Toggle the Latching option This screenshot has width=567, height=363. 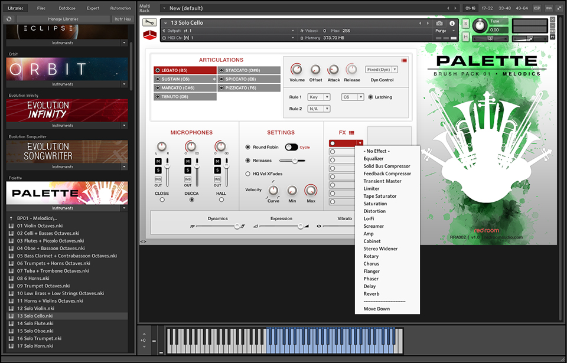pos(371,97)
